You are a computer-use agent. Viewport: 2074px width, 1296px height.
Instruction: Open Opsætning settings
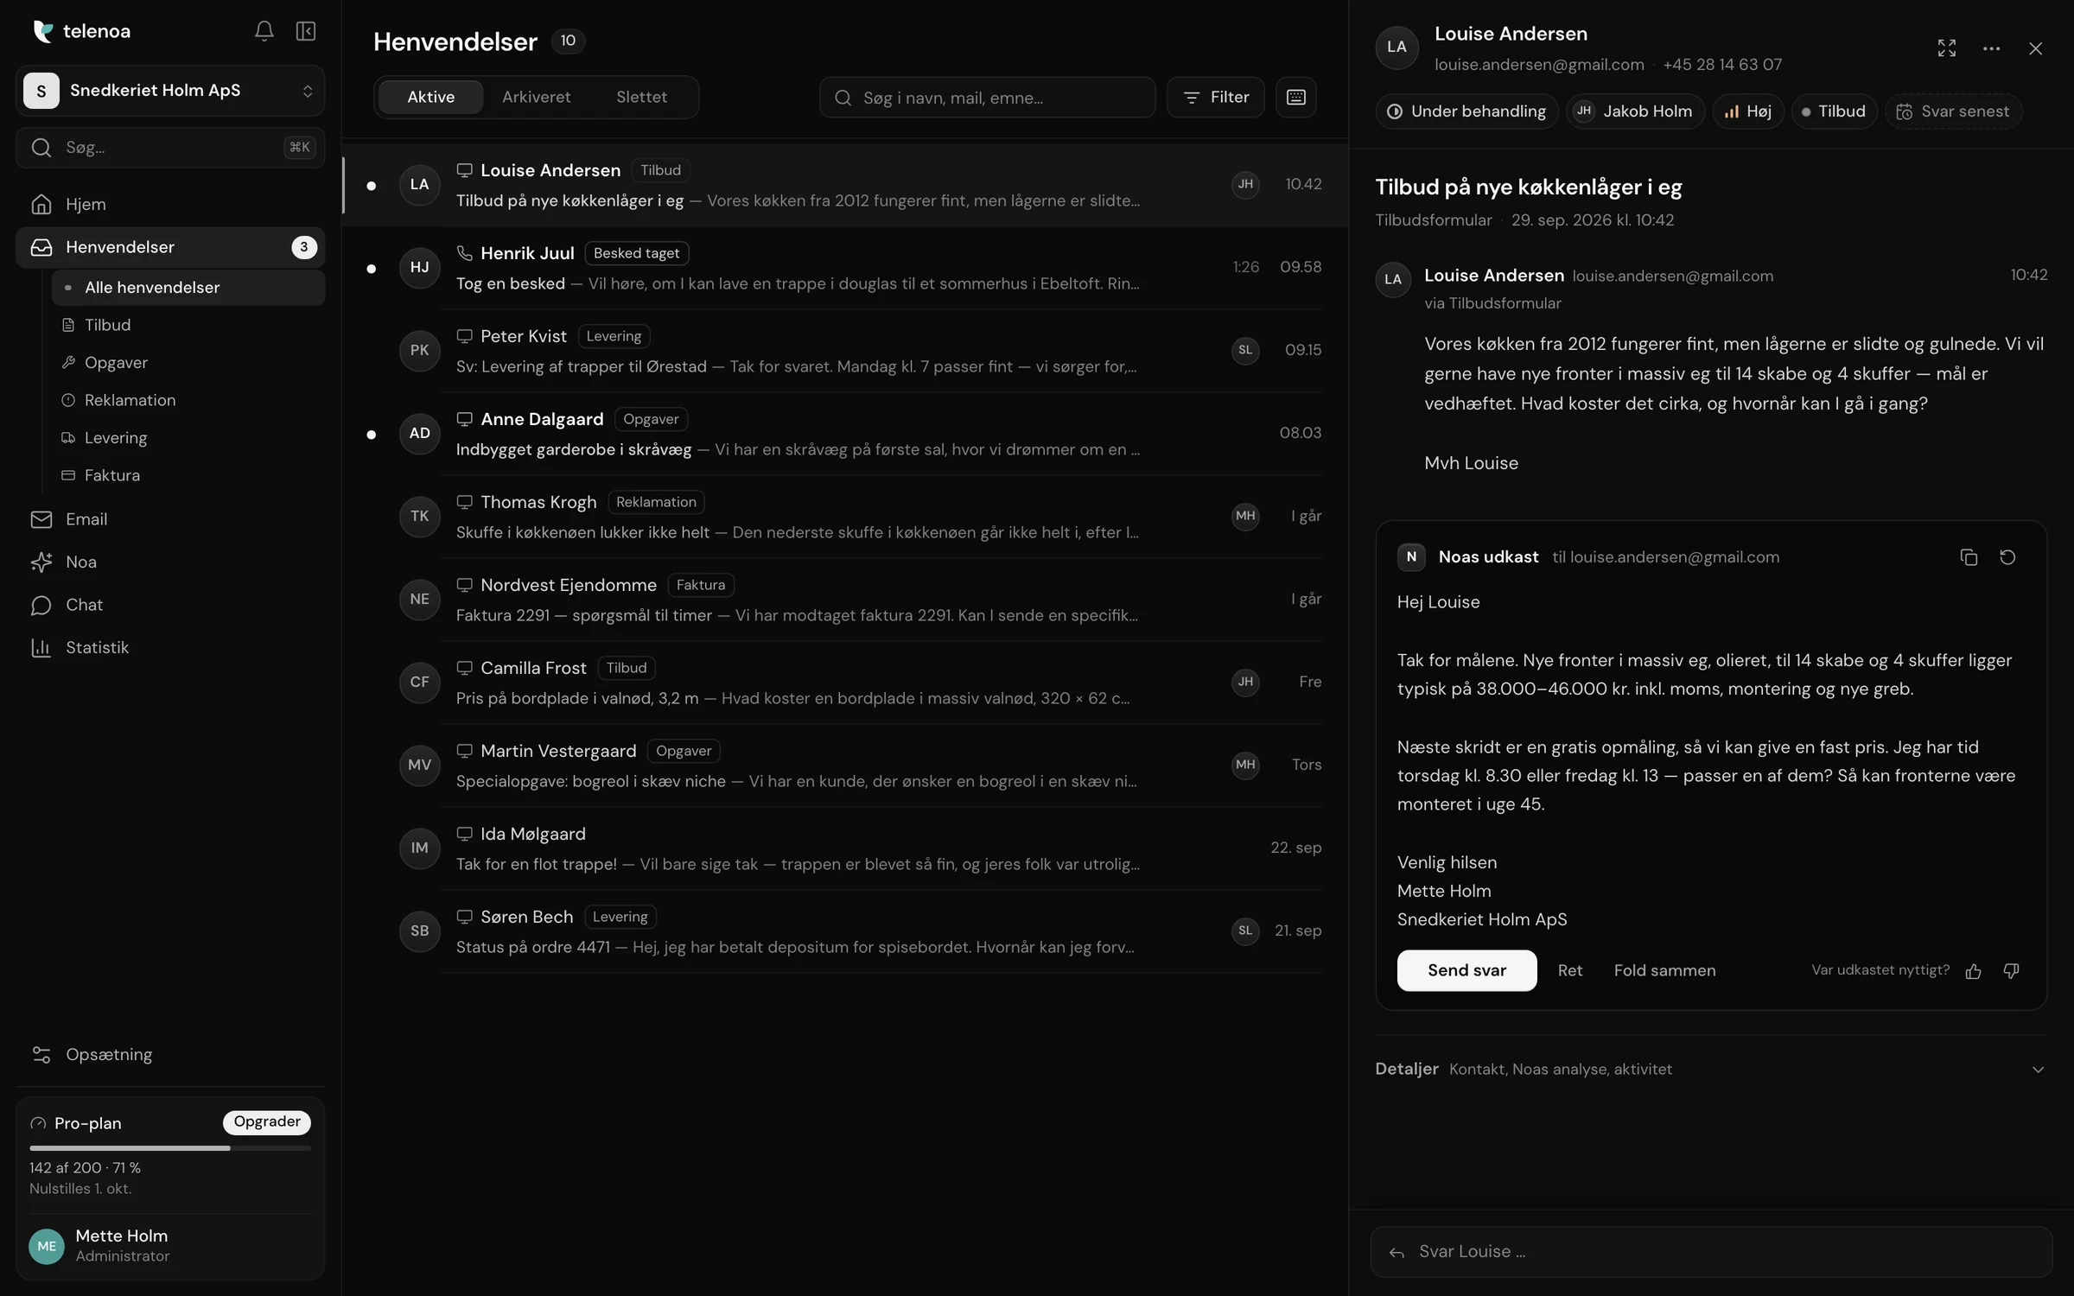pyautogui.click(x=170, y=1054)
